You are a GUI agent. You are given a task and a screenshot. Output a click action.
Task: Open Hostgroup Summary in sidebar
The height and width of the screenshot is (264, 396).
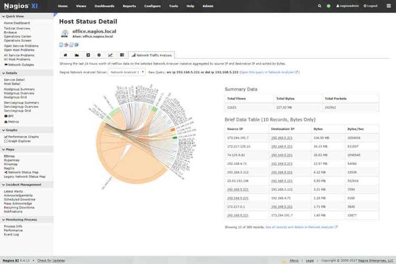(19, 89)
